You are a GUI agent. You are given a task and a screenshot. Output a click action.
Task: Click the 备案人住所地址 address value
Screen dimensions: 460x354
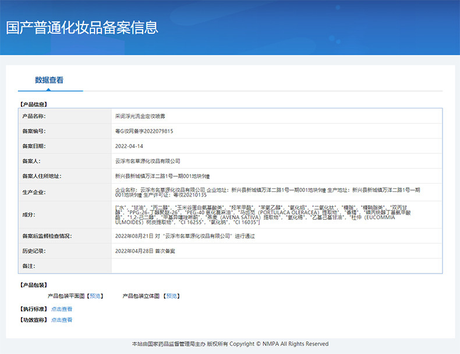click(x=162, y=176)
